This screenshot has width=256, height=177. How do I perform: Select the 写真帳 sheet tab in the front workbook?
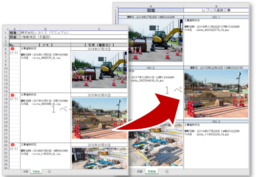[36, 172]
